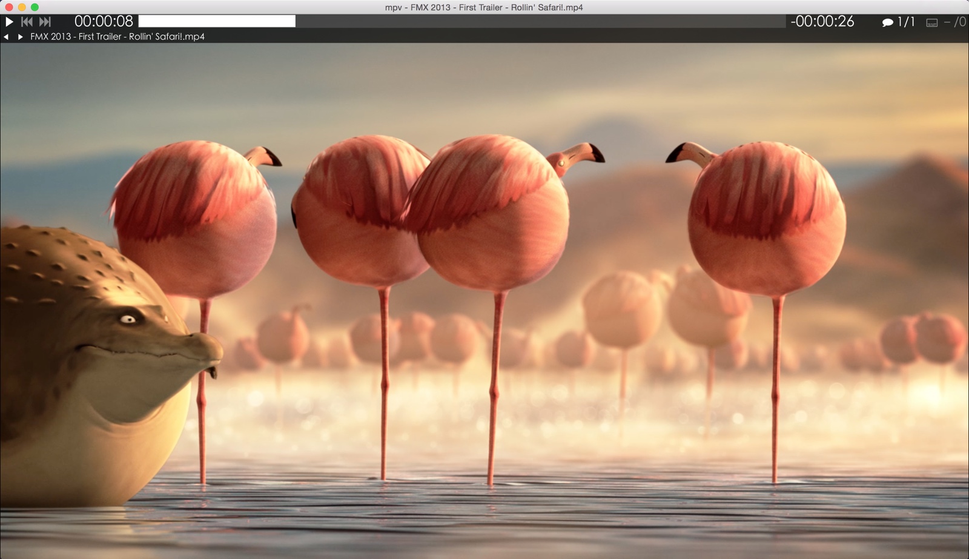
Task: Zoom the mpv window
Action: [x=35, y=7]
